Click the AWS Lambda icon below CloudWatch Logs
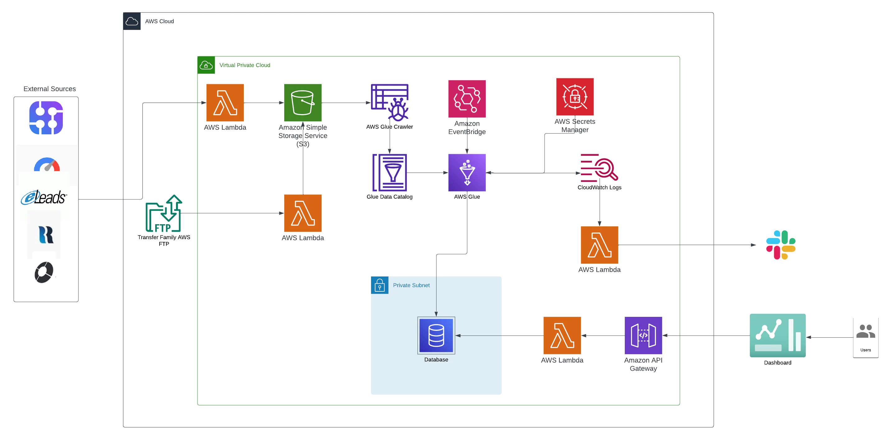 point(599,245)
